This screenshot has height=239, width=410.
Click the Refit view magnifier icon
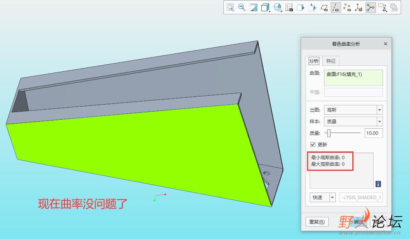click(x=230, y=7)
